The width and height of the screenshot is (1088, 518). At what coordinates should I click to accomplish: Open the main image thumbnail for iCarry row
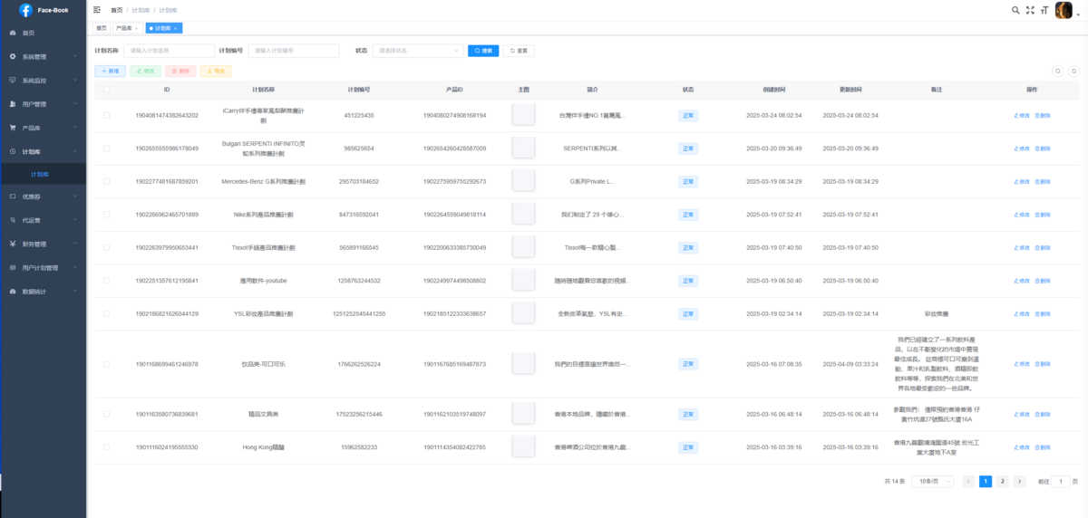tap(523, 114)
